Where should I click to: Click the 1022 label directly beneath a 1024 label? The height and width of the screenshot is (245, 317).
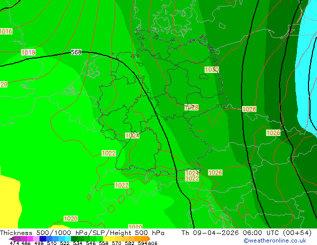pos(192,178)
